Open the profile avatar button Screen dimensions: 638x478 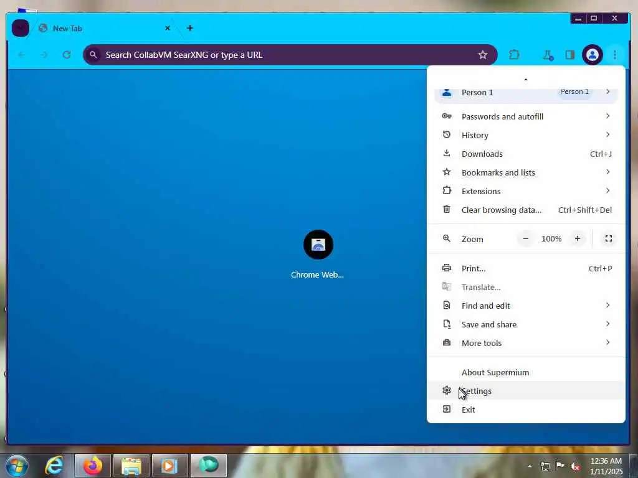[592, 55]
